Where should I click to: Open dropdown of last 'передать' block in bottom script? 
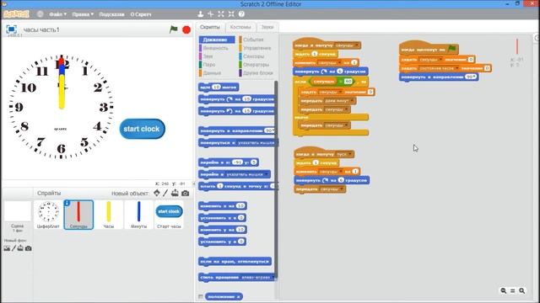(341, 189)
